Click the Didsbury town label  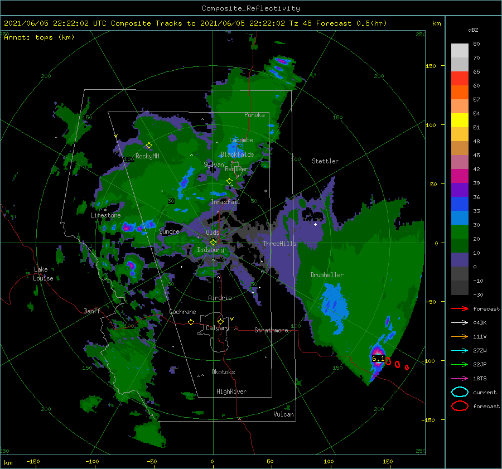click(210, 250)
